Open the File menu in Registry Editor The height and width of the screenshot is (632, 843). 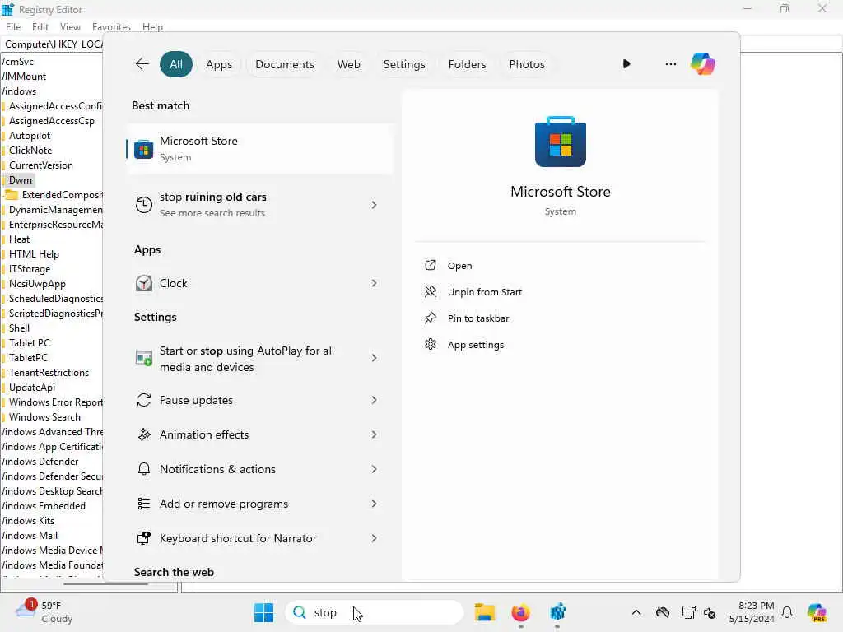pos(13,27)
